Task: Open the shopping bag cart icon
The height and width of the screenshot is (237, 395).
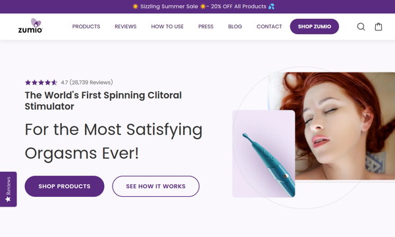Action: tap(379, 26)
